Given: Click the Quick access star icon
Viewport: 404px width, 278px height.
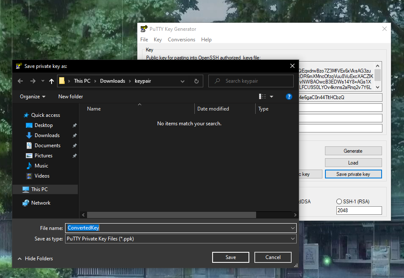Looking at the screenshot, I should tap(26, 115).
